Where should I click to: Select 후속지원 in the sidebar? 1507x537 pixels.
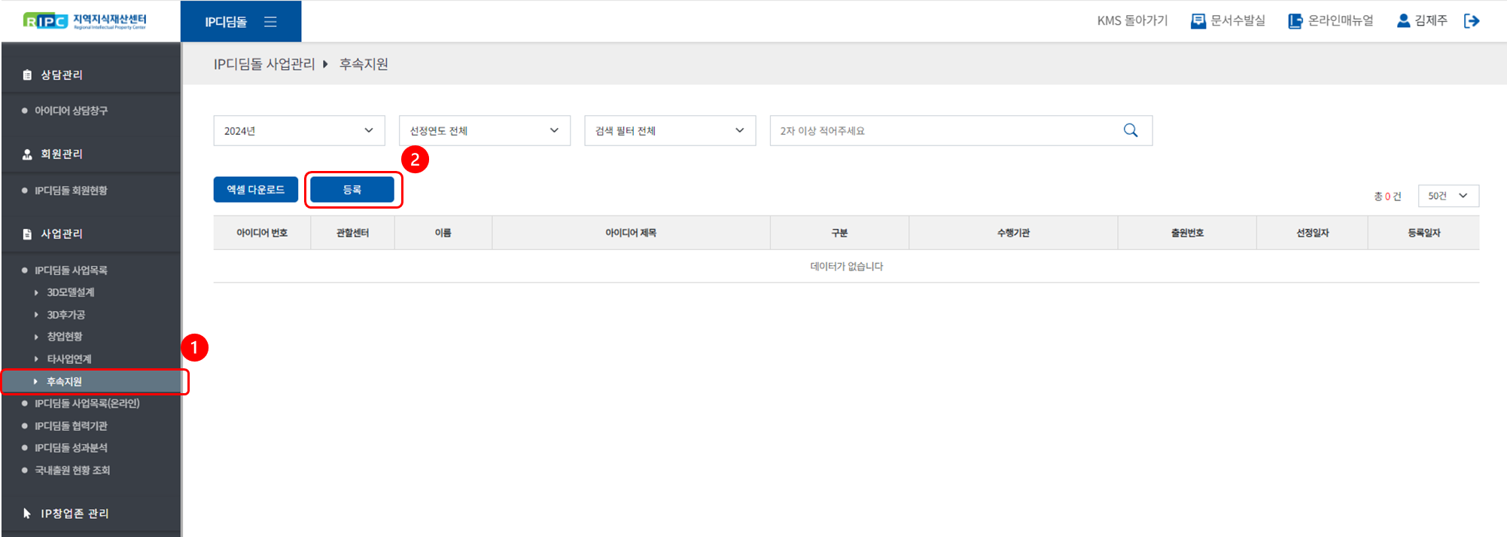click(65, 382)
